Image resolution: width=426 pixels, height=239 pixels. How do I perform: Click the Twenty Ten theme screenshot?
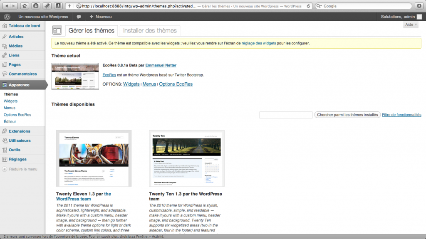[x=187, y=158]
